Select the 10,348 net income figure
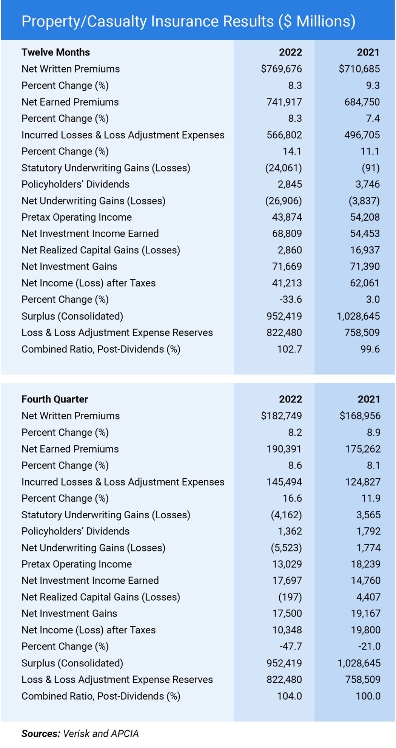 (x=287, y=630)
